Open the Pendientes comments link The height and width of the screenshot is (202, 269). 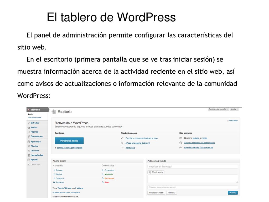pos(109,179)
